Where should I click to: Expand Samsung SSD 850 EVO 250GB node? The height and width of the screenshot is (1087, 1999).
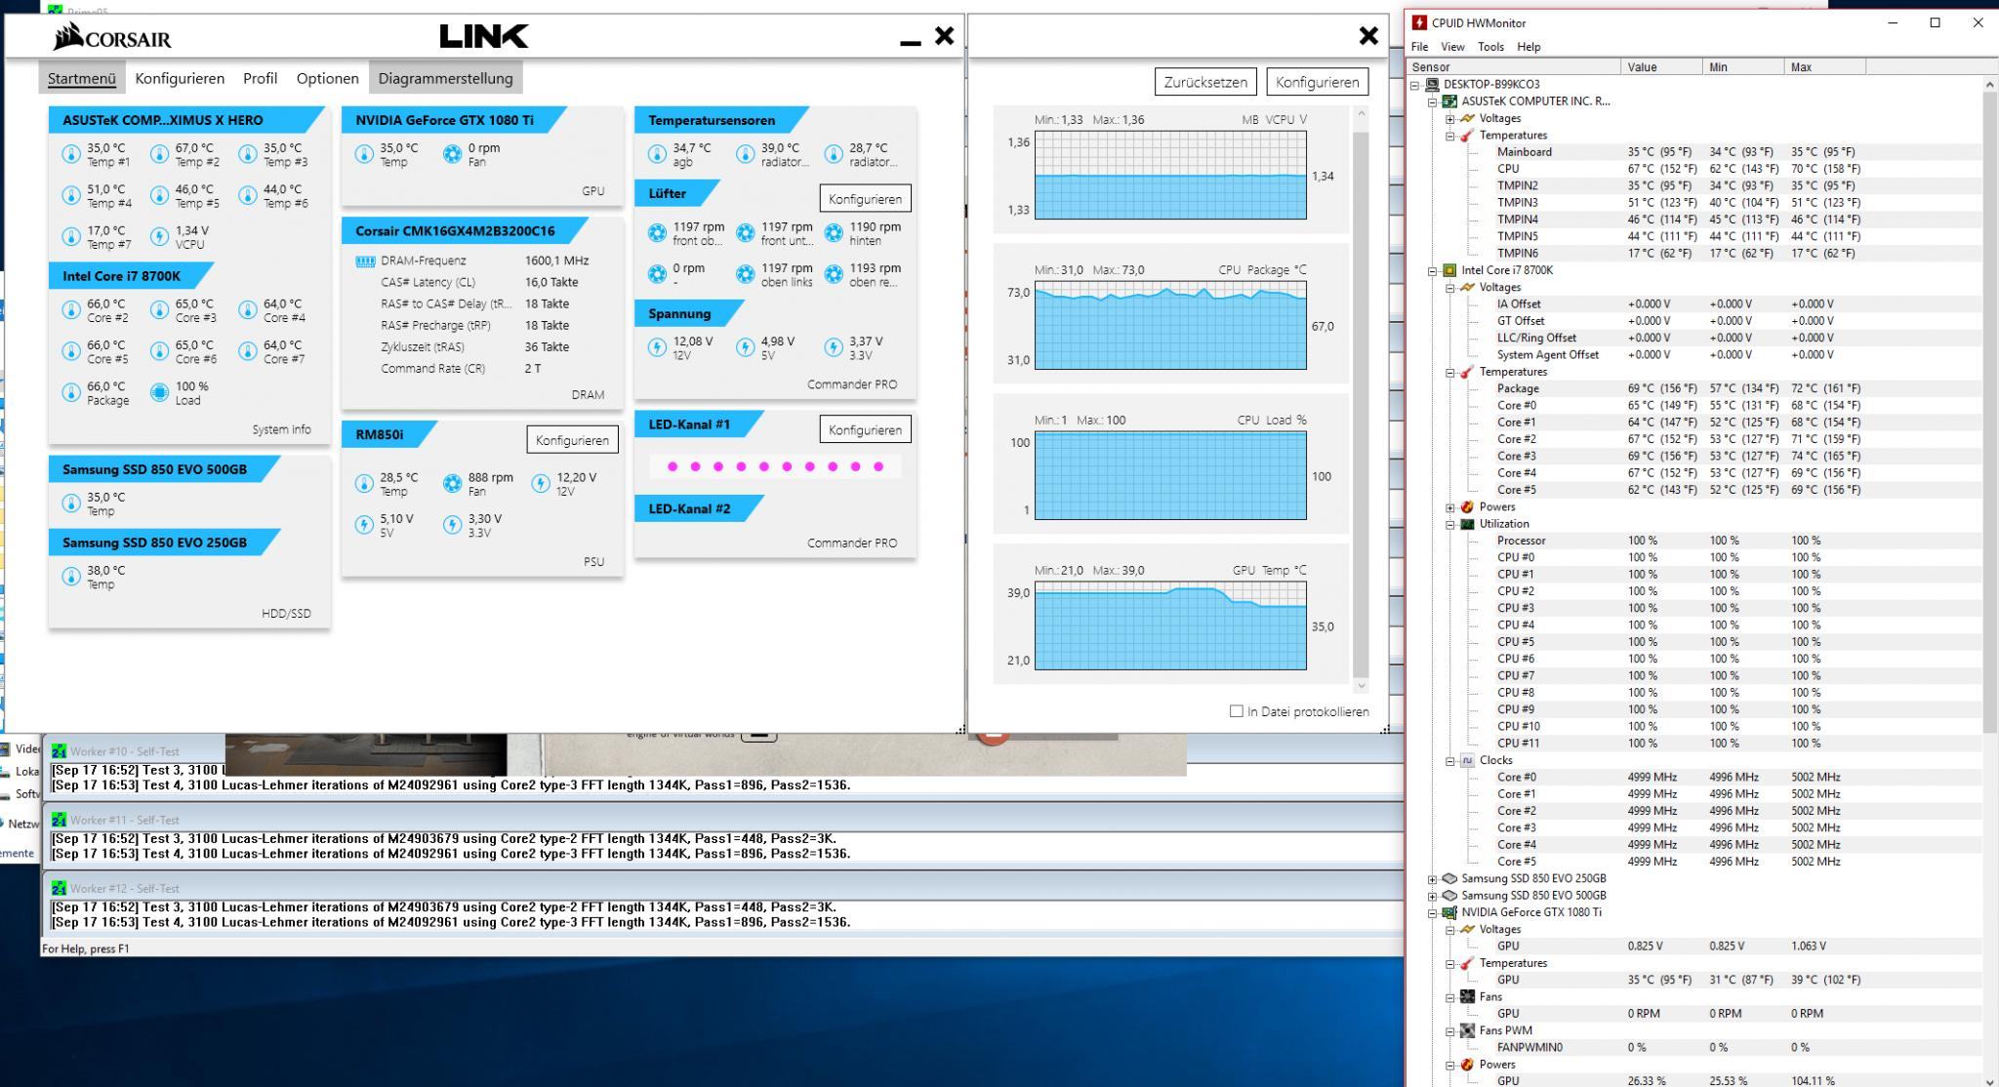1432,879
